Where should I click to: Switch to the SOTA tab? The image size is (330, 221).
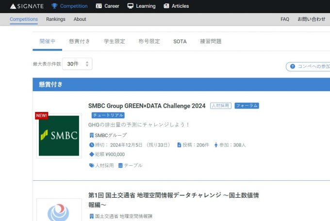pos(180,41)
